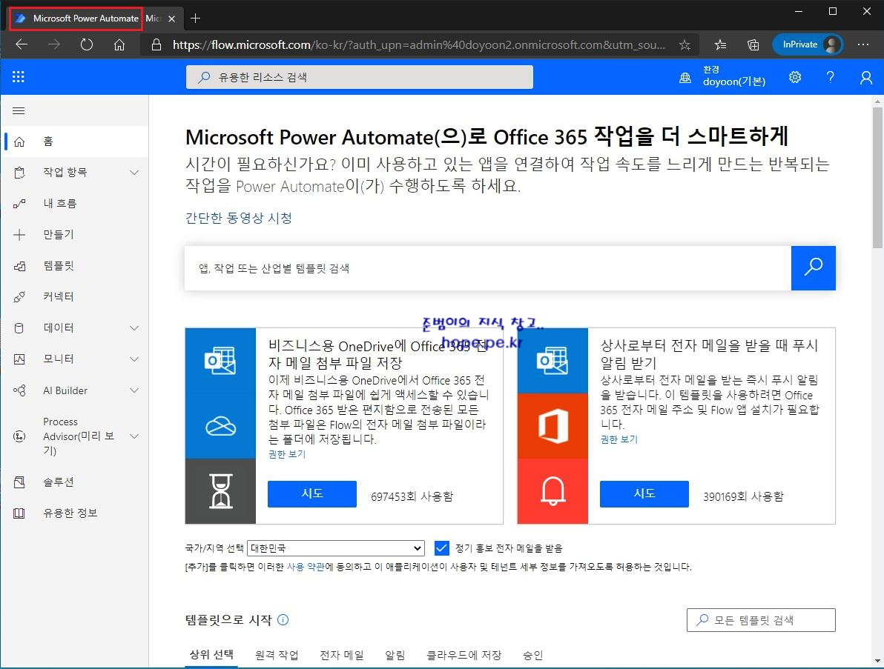Screen dimensions: 884x669
Task: Select the 알림 tab
Action: tap(395, 655)
